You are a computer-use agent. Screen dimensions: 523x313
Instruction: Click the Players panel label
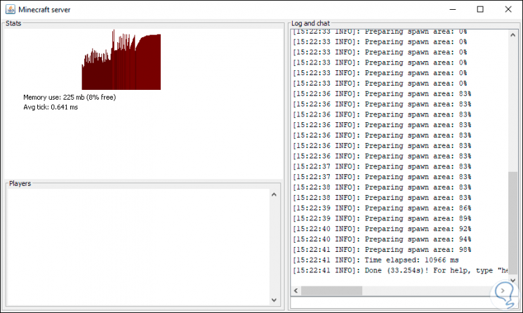20,184
